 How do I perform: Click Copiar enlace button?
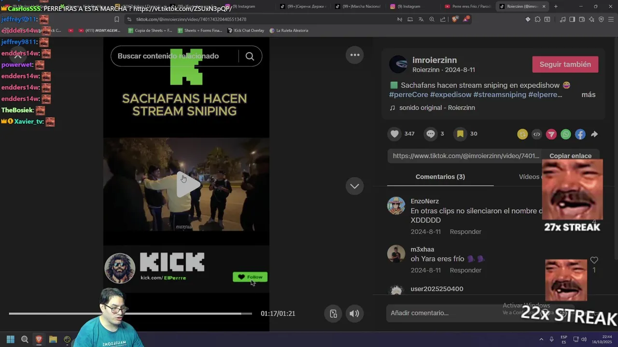tap(570, 156)
